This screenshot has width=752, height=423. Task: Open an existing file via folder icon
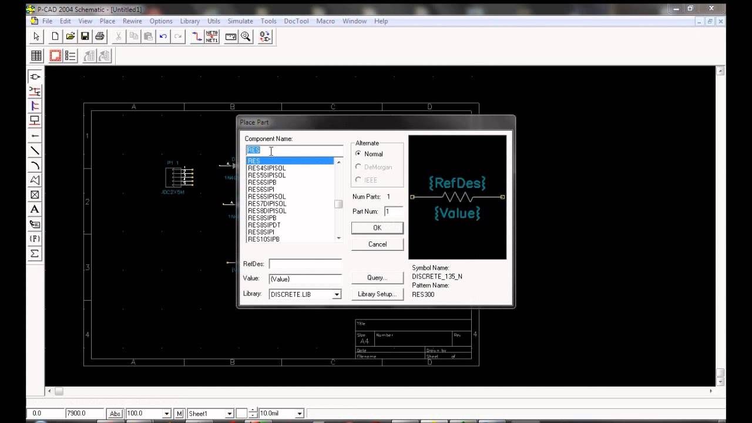(x=70, y=36)
